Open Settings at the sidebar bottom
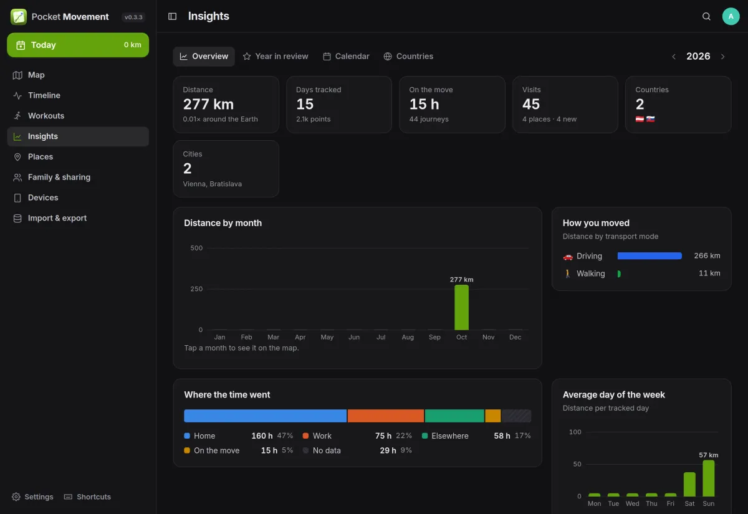748x514 pixels. pos(32,497)
